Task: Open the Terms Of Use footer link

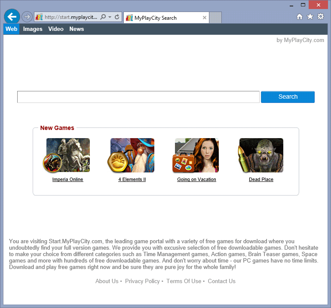Action: coord(184,281)
